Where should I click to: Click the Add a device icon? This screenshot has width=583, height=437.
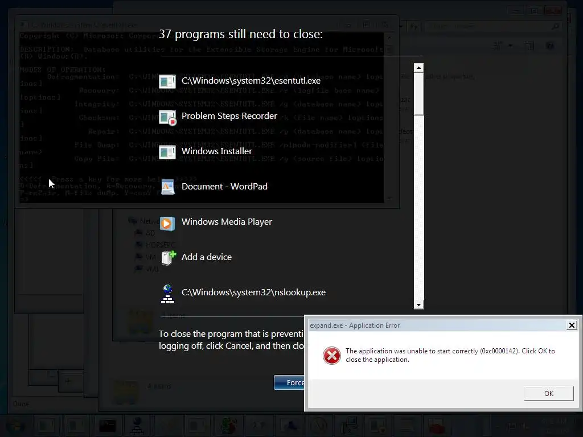coord(169,258)
